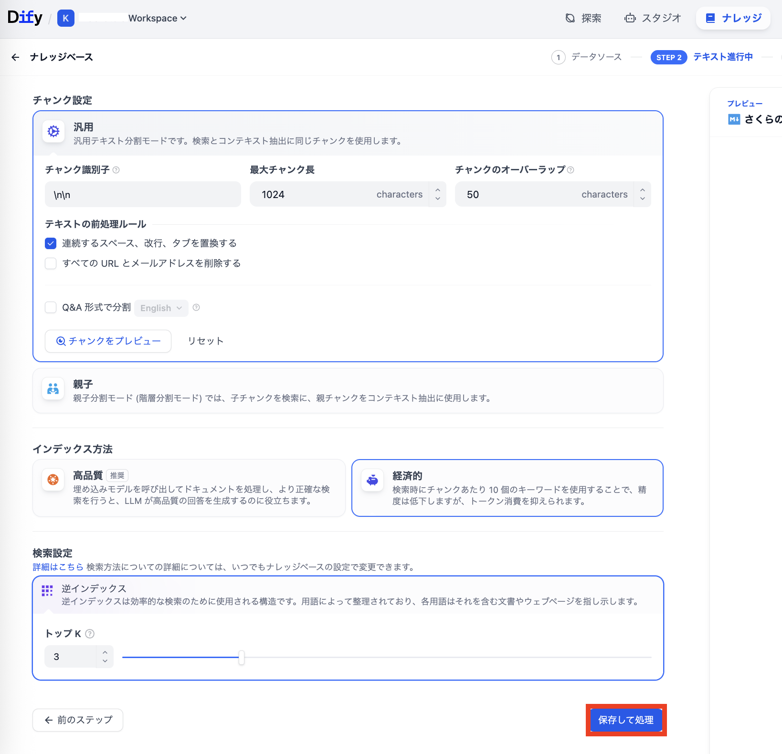Click the 最大チャンク長 stepper arrows
Viewport: 782px width, 754px height.
(x=437, y=194)
